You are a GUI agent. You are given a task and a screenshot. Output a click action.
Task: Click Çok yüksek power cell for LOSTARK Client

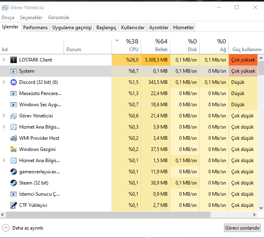tap(243, 60)
